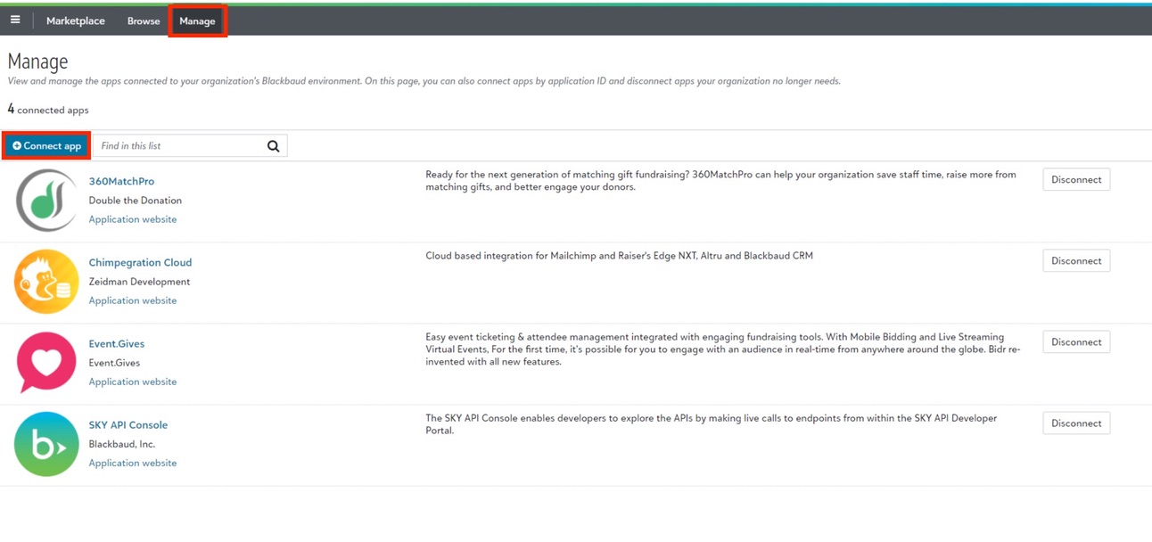Image resolution: width=1152 pixels, height=542 pixels.
Task: Open the Event.Gives heart logo
Action: 46,363
